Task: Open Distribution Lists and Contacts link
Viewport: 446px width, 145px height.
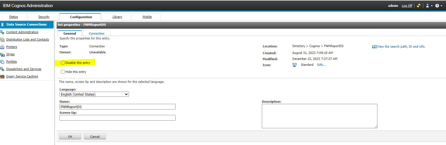Action: 28,39
